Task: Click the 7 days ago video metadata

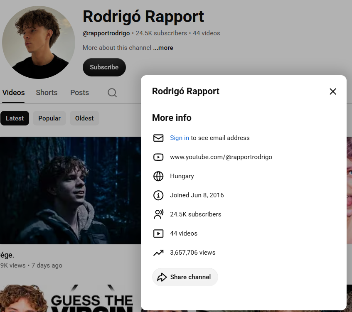Action: click(x=47, y=265)
